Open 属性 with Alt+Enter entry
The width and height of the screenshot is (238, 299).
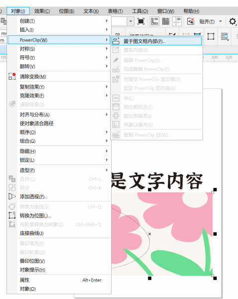coord(59,280)
